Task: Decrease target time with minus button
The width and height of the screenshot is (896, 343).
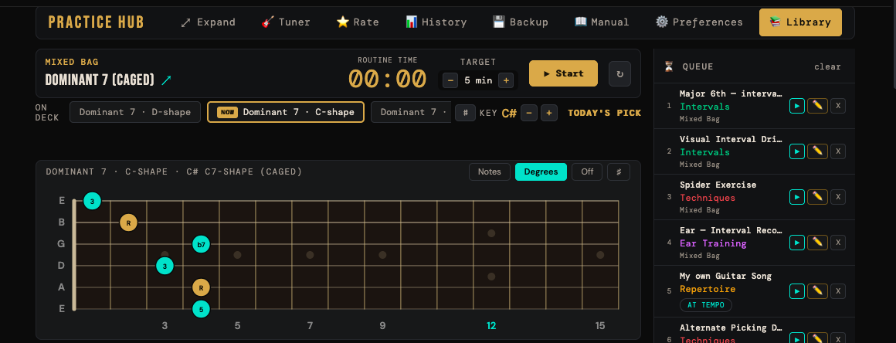Action: [x=450, y=80]
